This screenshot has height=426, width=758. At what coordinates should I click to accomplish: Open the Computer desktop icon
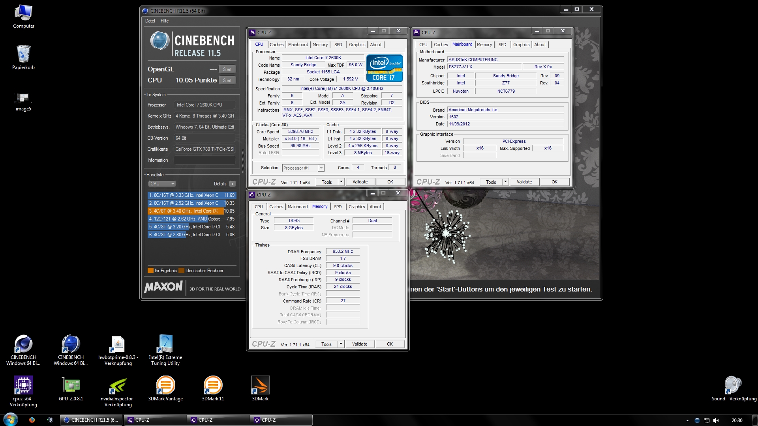pyautogui.click(x=23, y=16)
